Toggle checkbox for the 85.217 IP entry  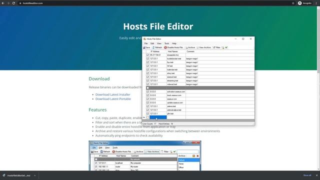coord(148,55)
